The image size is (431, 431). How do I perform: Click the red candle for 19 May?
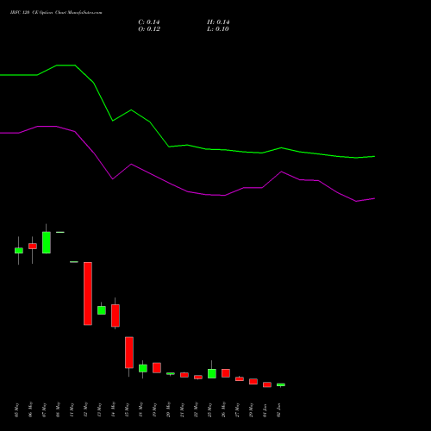point(157,368)
